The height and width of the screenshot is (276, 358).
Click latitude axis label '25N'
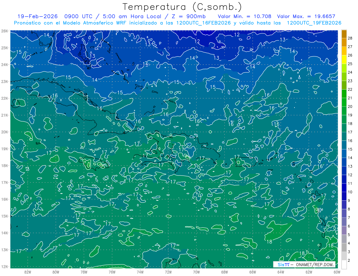point(4,48)
